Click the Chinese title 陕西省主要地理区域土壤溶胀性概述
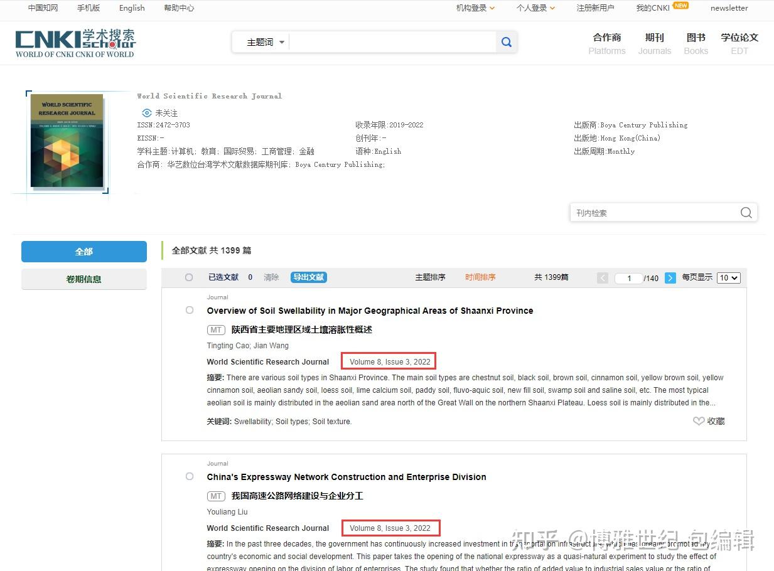This screenshot has height=571, width=774. (302, 329)
